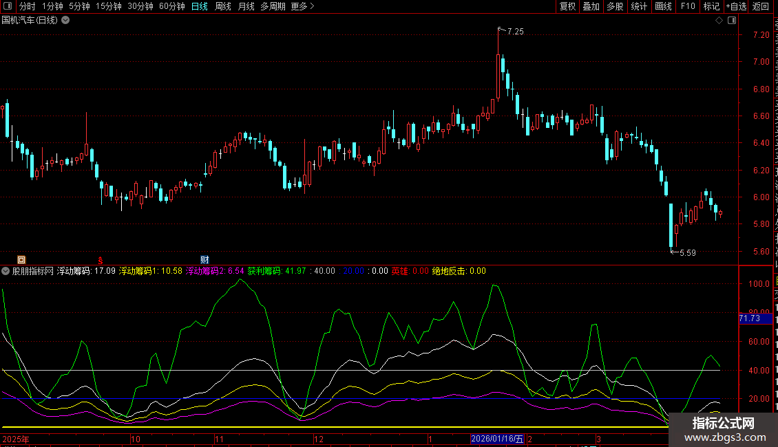Expand the 股朋指标网 indicator dropdown

[6, 271]
